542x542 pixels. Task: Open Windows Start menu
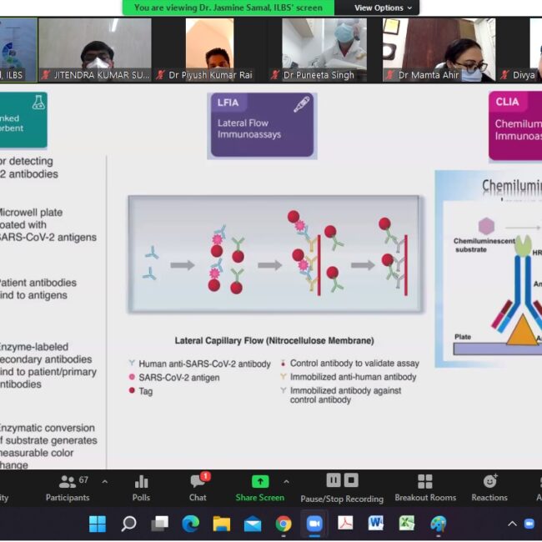98,524
